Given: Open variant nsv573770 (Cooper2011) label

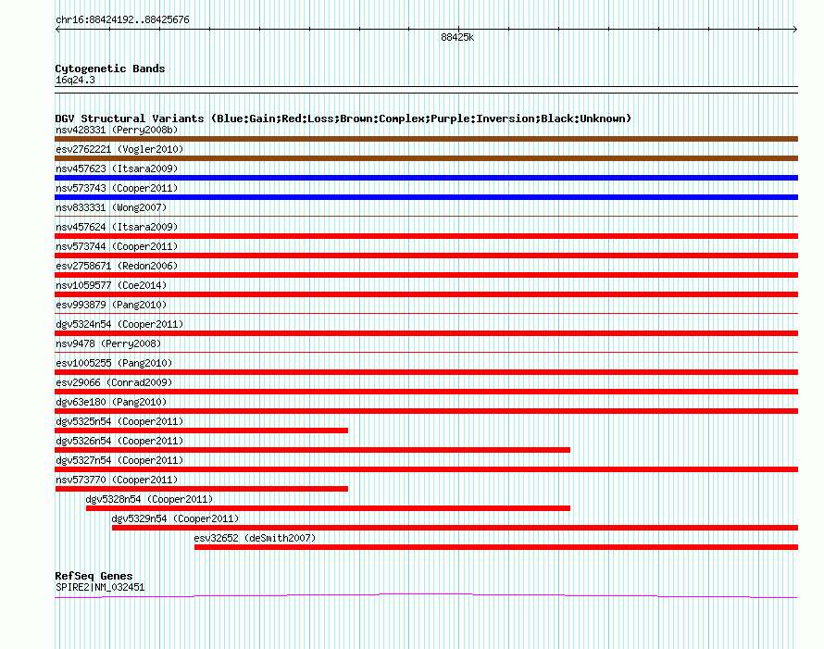Looking at the screenshot, I should (117, 480).
